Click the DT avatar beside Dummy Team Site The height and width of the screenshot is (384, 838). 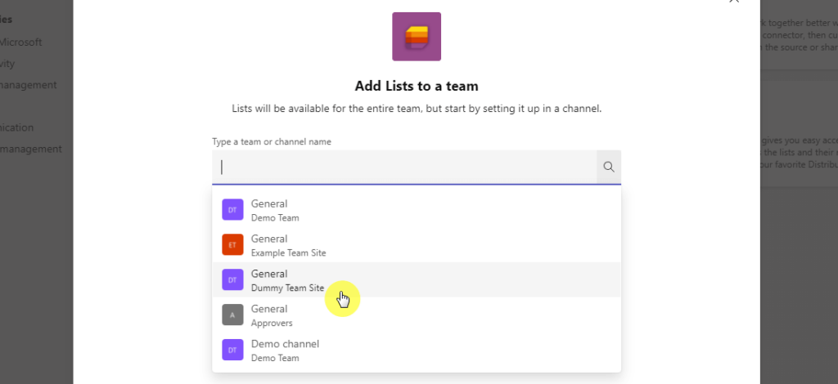pyautogui.click(x=232, y=279)
